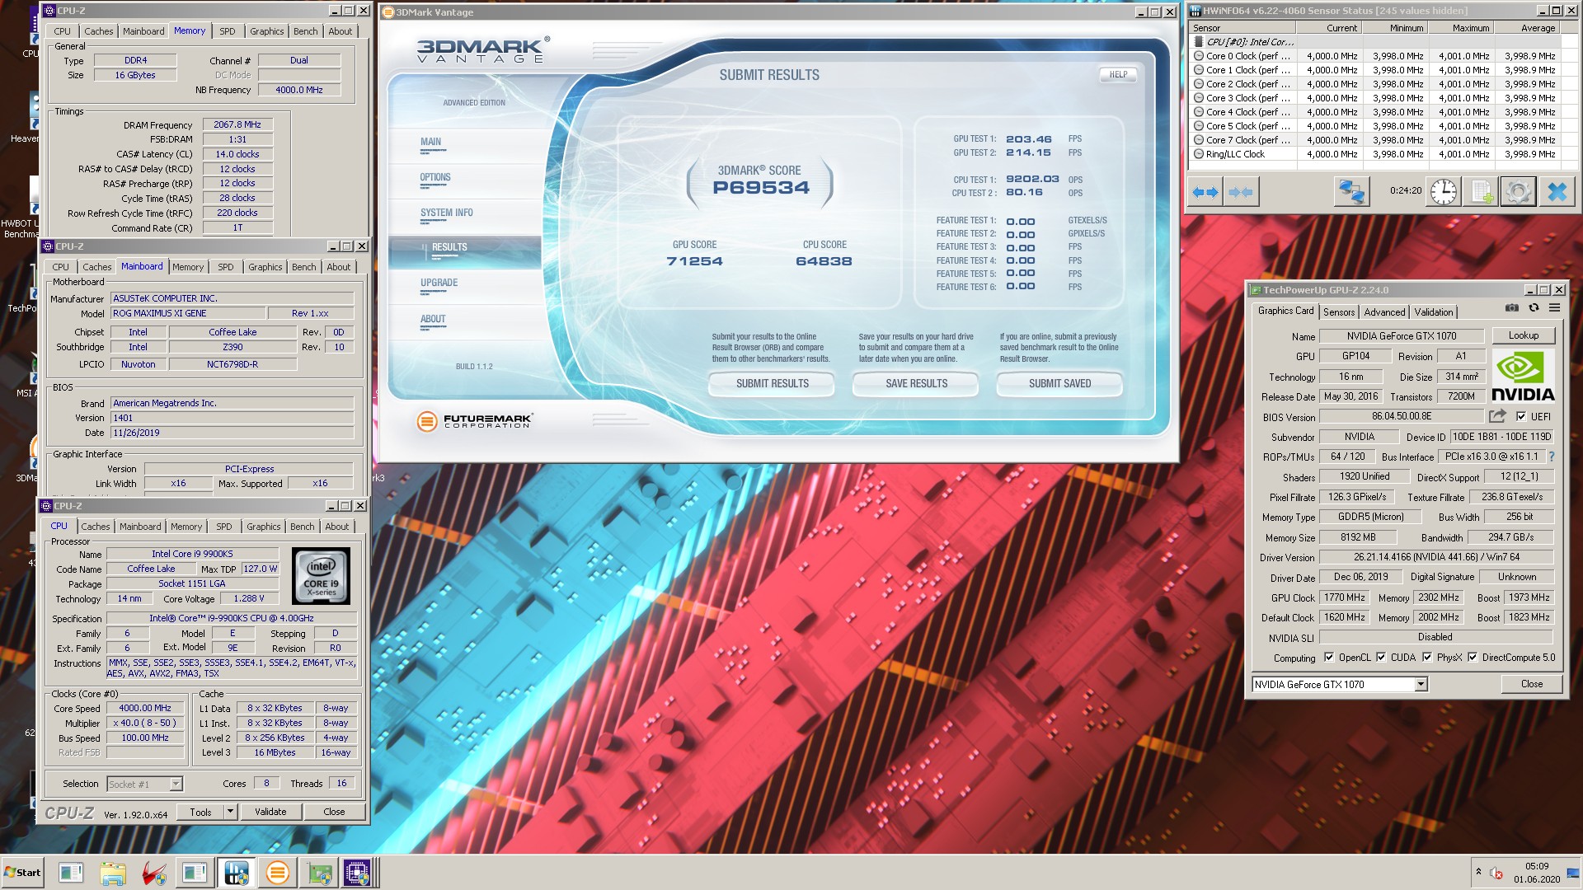This screenshot has width=1583, height=890.
Task: Click the NVIDIA logo in GPU-Z
Action: pos(1522,375)
